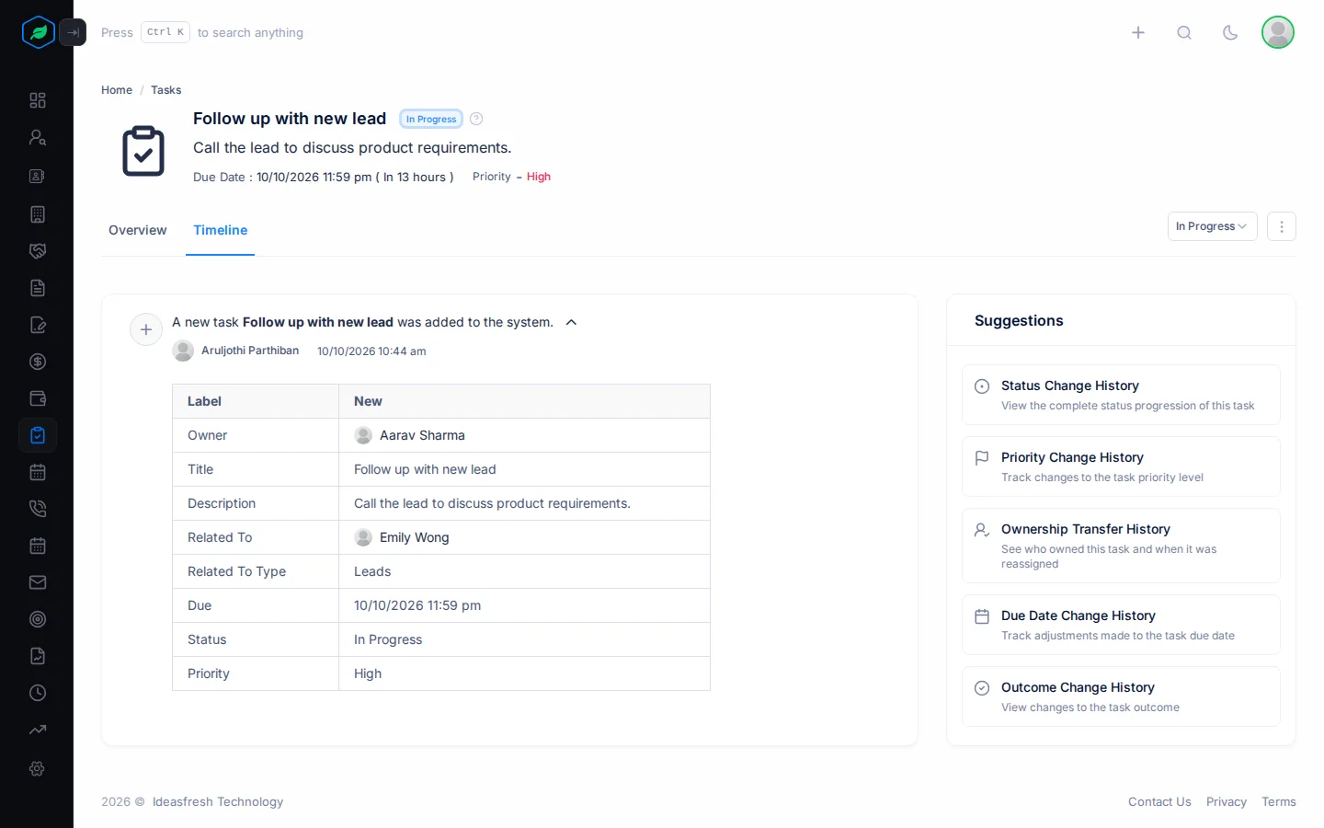Go to Home breadcrumb

[x=117, y=90]
